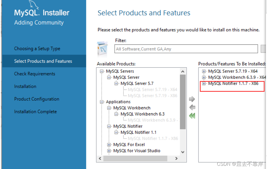Select greyed MySQL Notifier 1.1.7 - X86 item
Image resolution: width=267 pixels, height=169 pixels.
click(153, 138)
